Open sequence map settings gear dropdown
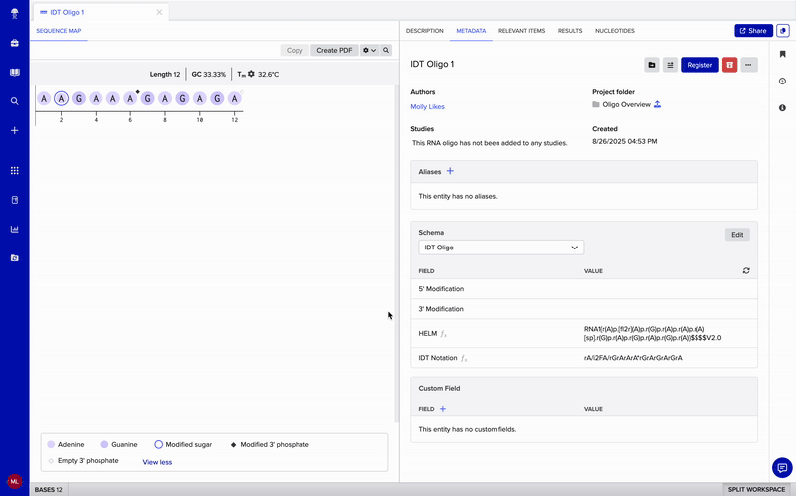The width and height of the screenshot is (796, 496). 369,51
